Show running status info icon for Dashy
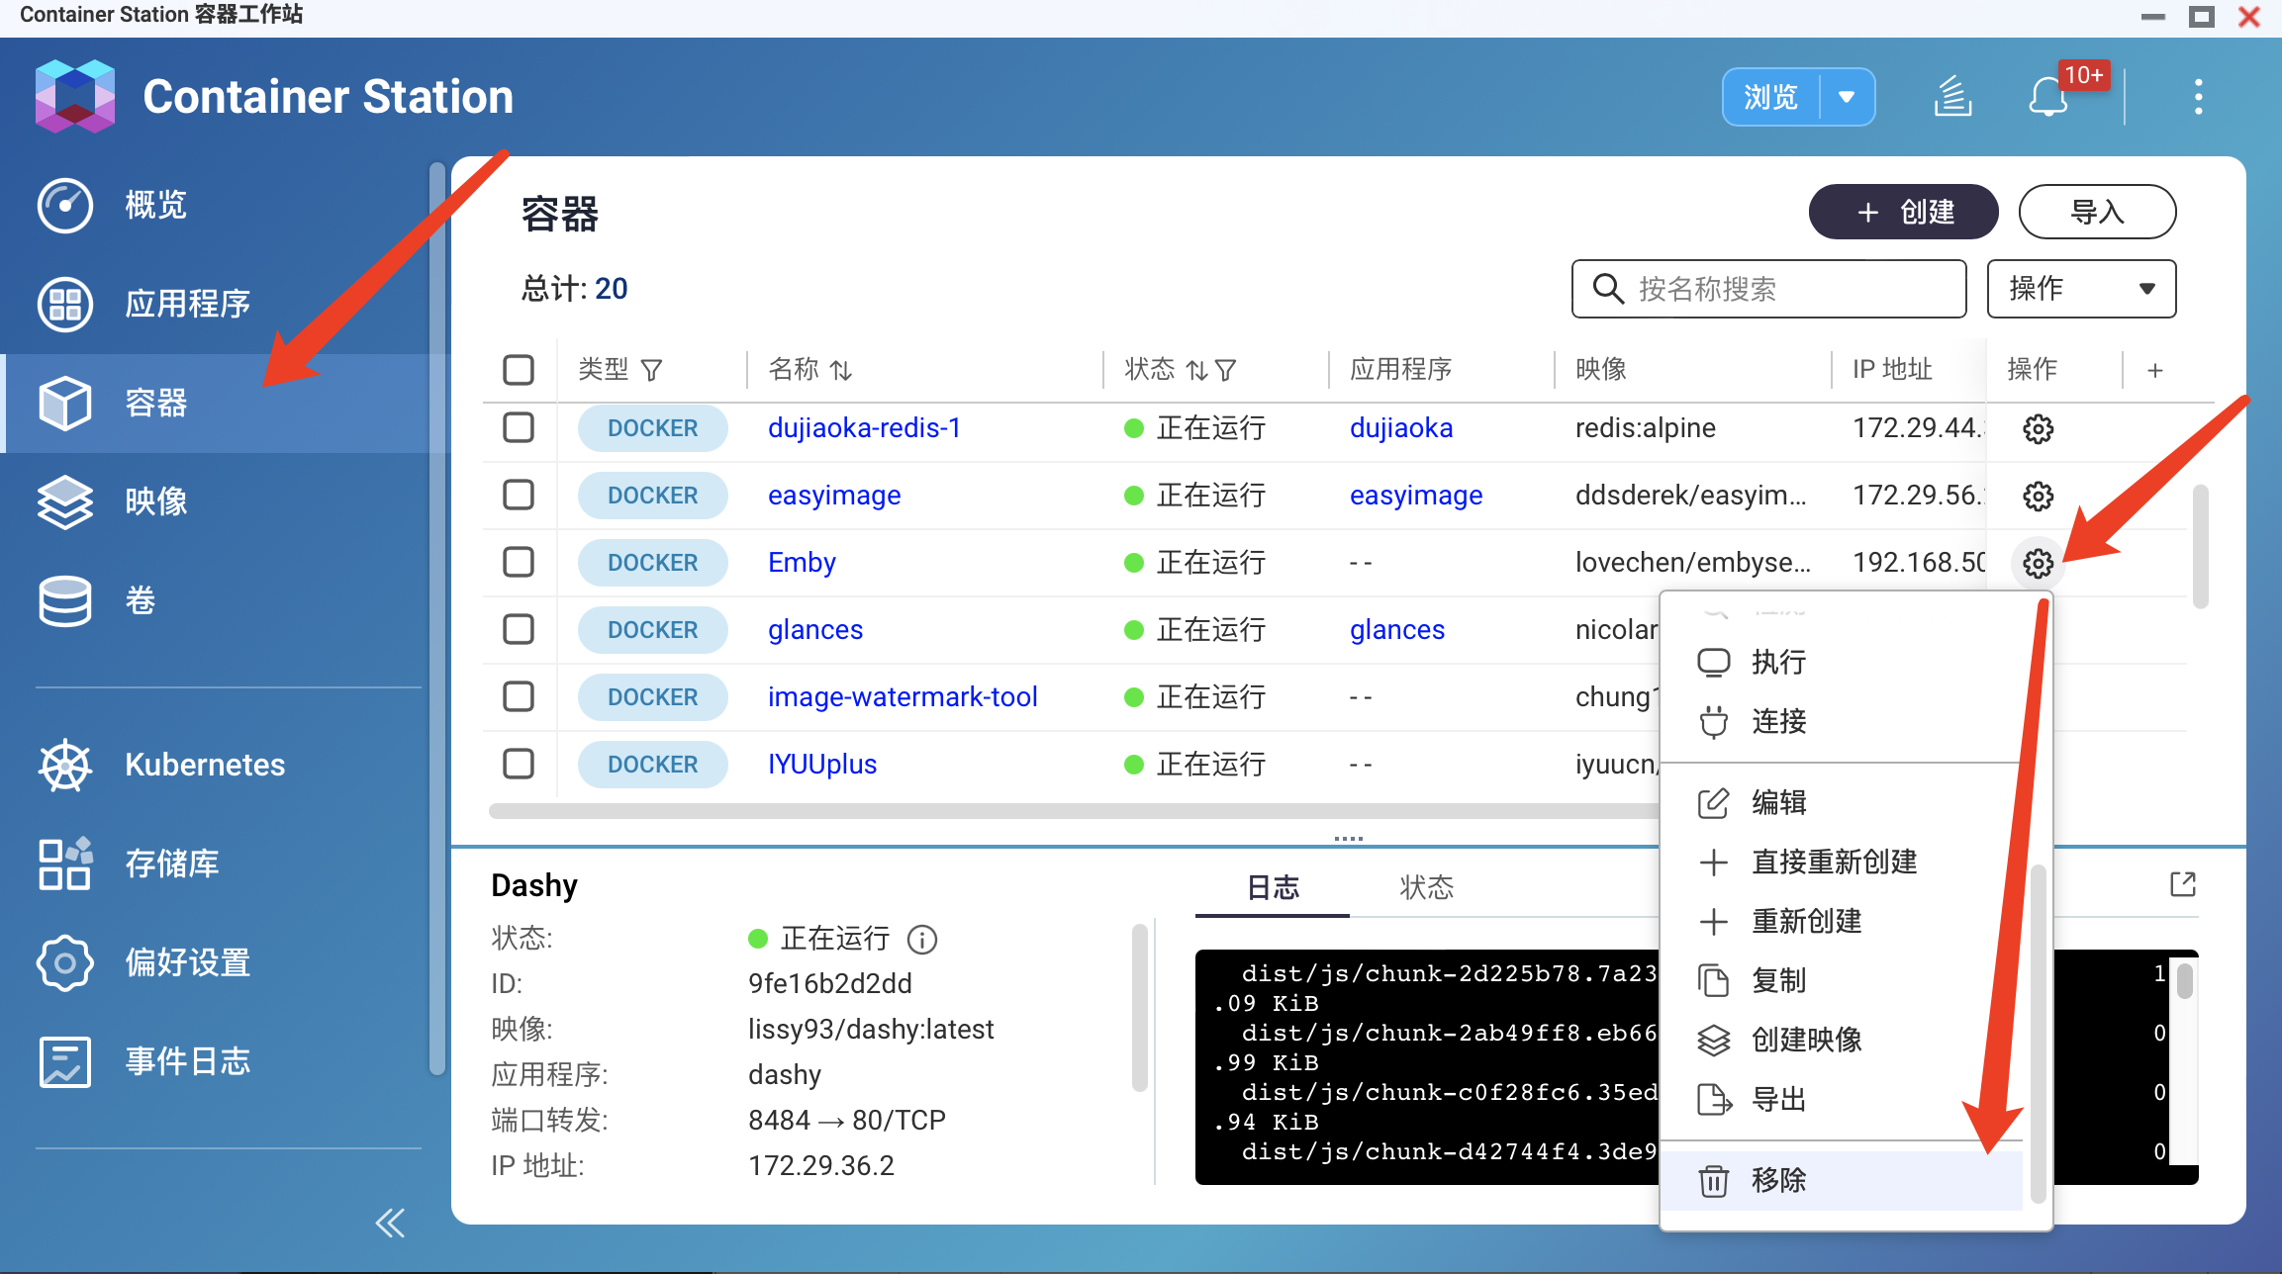 (x=921, y=939)
